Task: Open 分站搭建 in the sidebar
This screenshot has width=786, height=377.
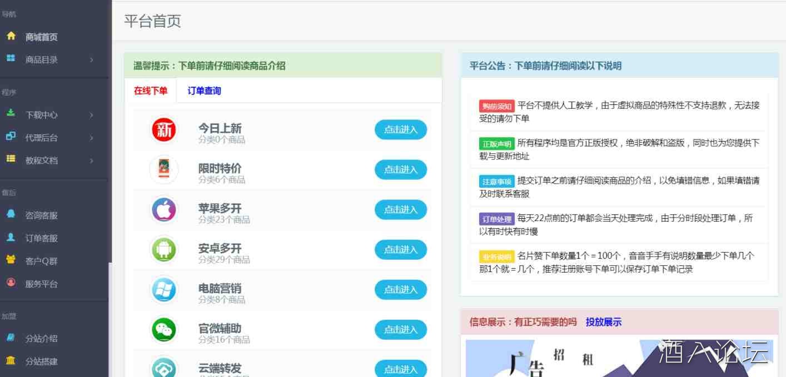Action: pyautogui.click(x=41, y=361)
